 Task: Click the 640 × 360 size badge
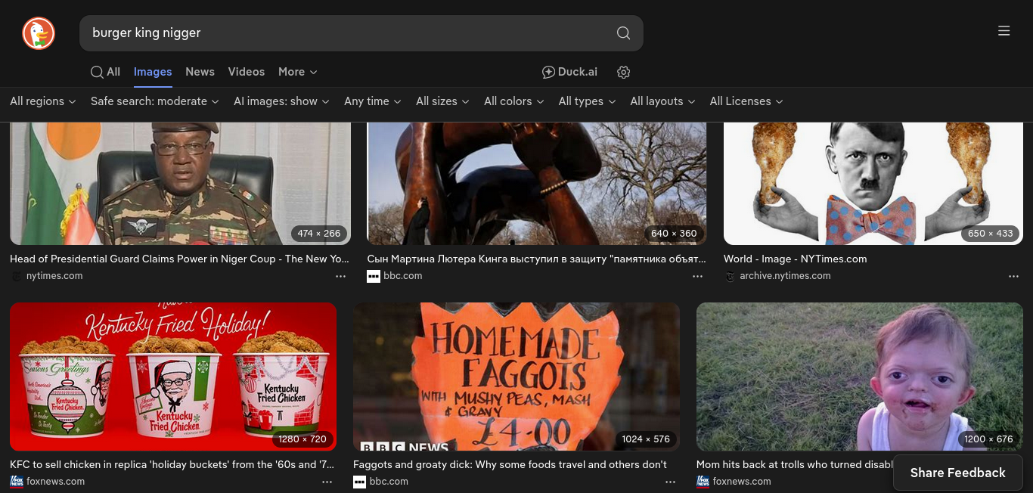coord(674,233)
